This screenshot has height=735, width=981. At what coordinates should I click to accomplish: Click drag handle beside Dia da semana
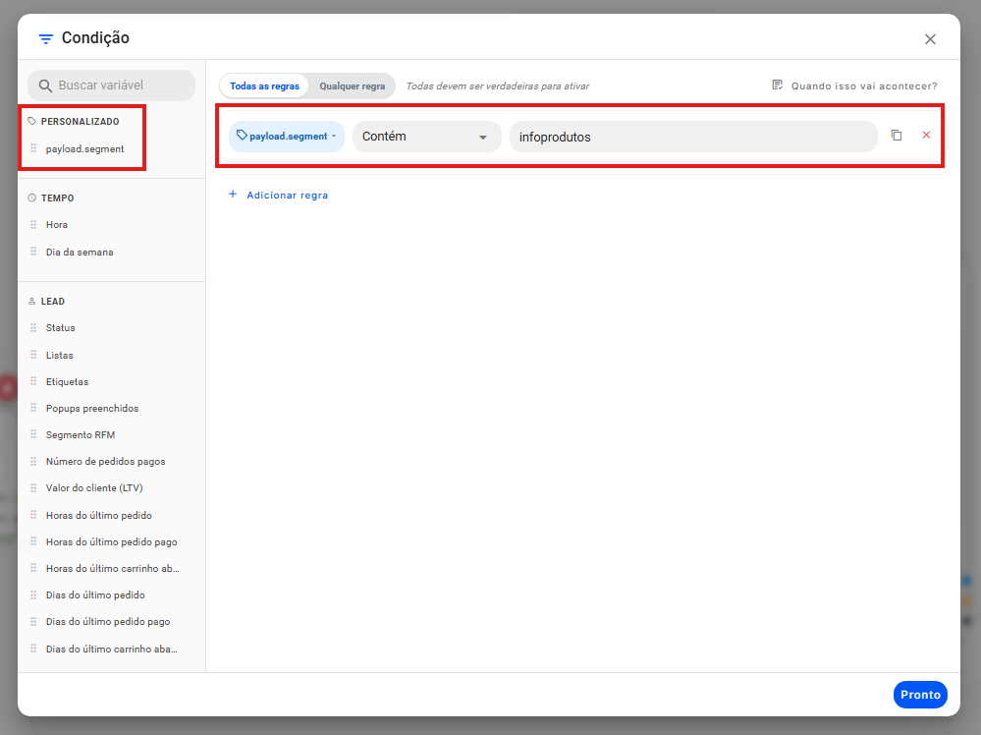click(33, 252)
